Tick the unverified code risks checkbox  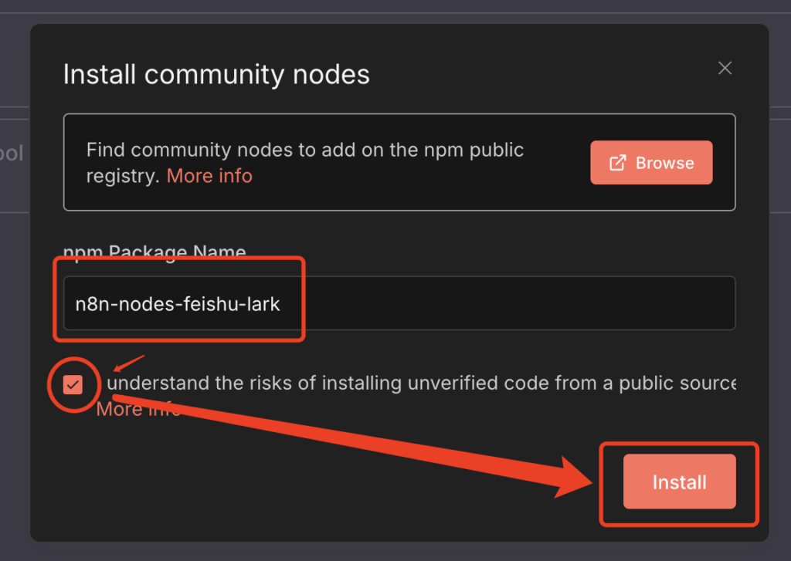click(x=74, y=384)
